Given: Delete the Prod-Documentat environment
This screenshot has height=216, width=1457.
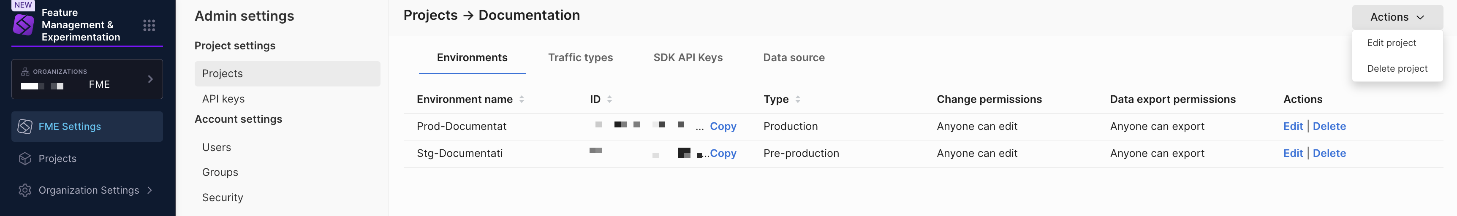Looking at the screenshot, I should click(1329, 127).
